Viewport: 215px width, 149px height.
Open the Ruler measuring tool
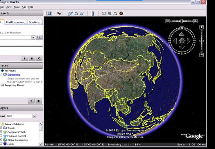pyautogui.click(x=93, y=13)
